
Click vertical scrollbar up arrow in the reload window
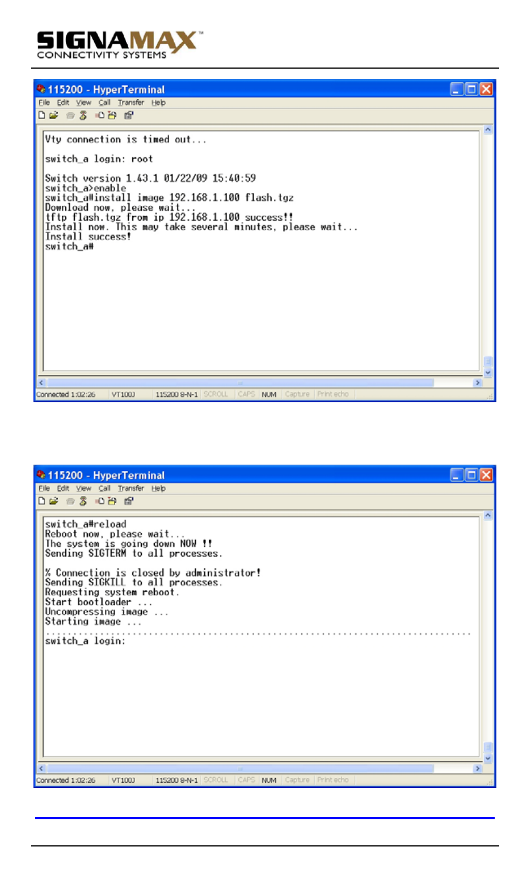488,516
